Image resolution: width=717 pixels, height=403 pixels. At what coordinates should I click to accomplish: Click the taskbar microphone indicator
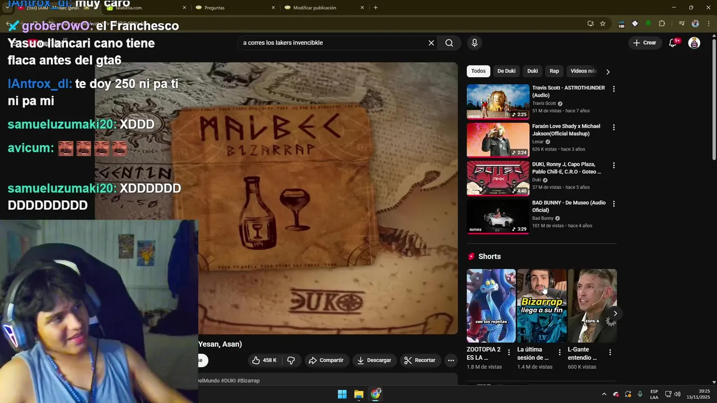(x=640, y=394)
